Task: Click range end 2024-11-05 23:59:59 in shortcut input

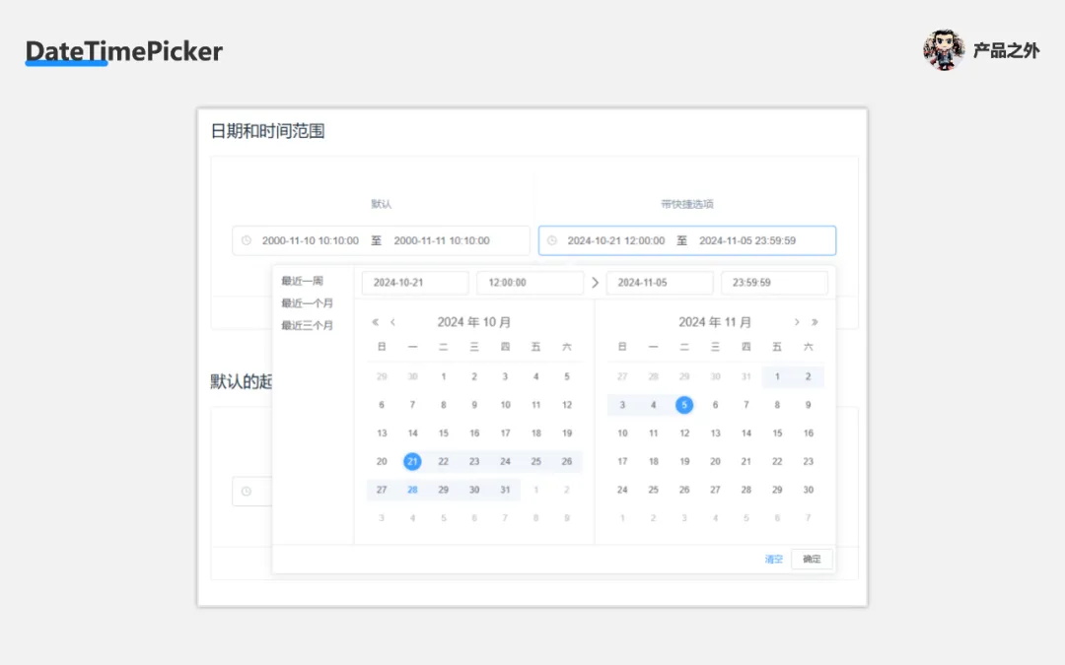Action: coord(747,240)
